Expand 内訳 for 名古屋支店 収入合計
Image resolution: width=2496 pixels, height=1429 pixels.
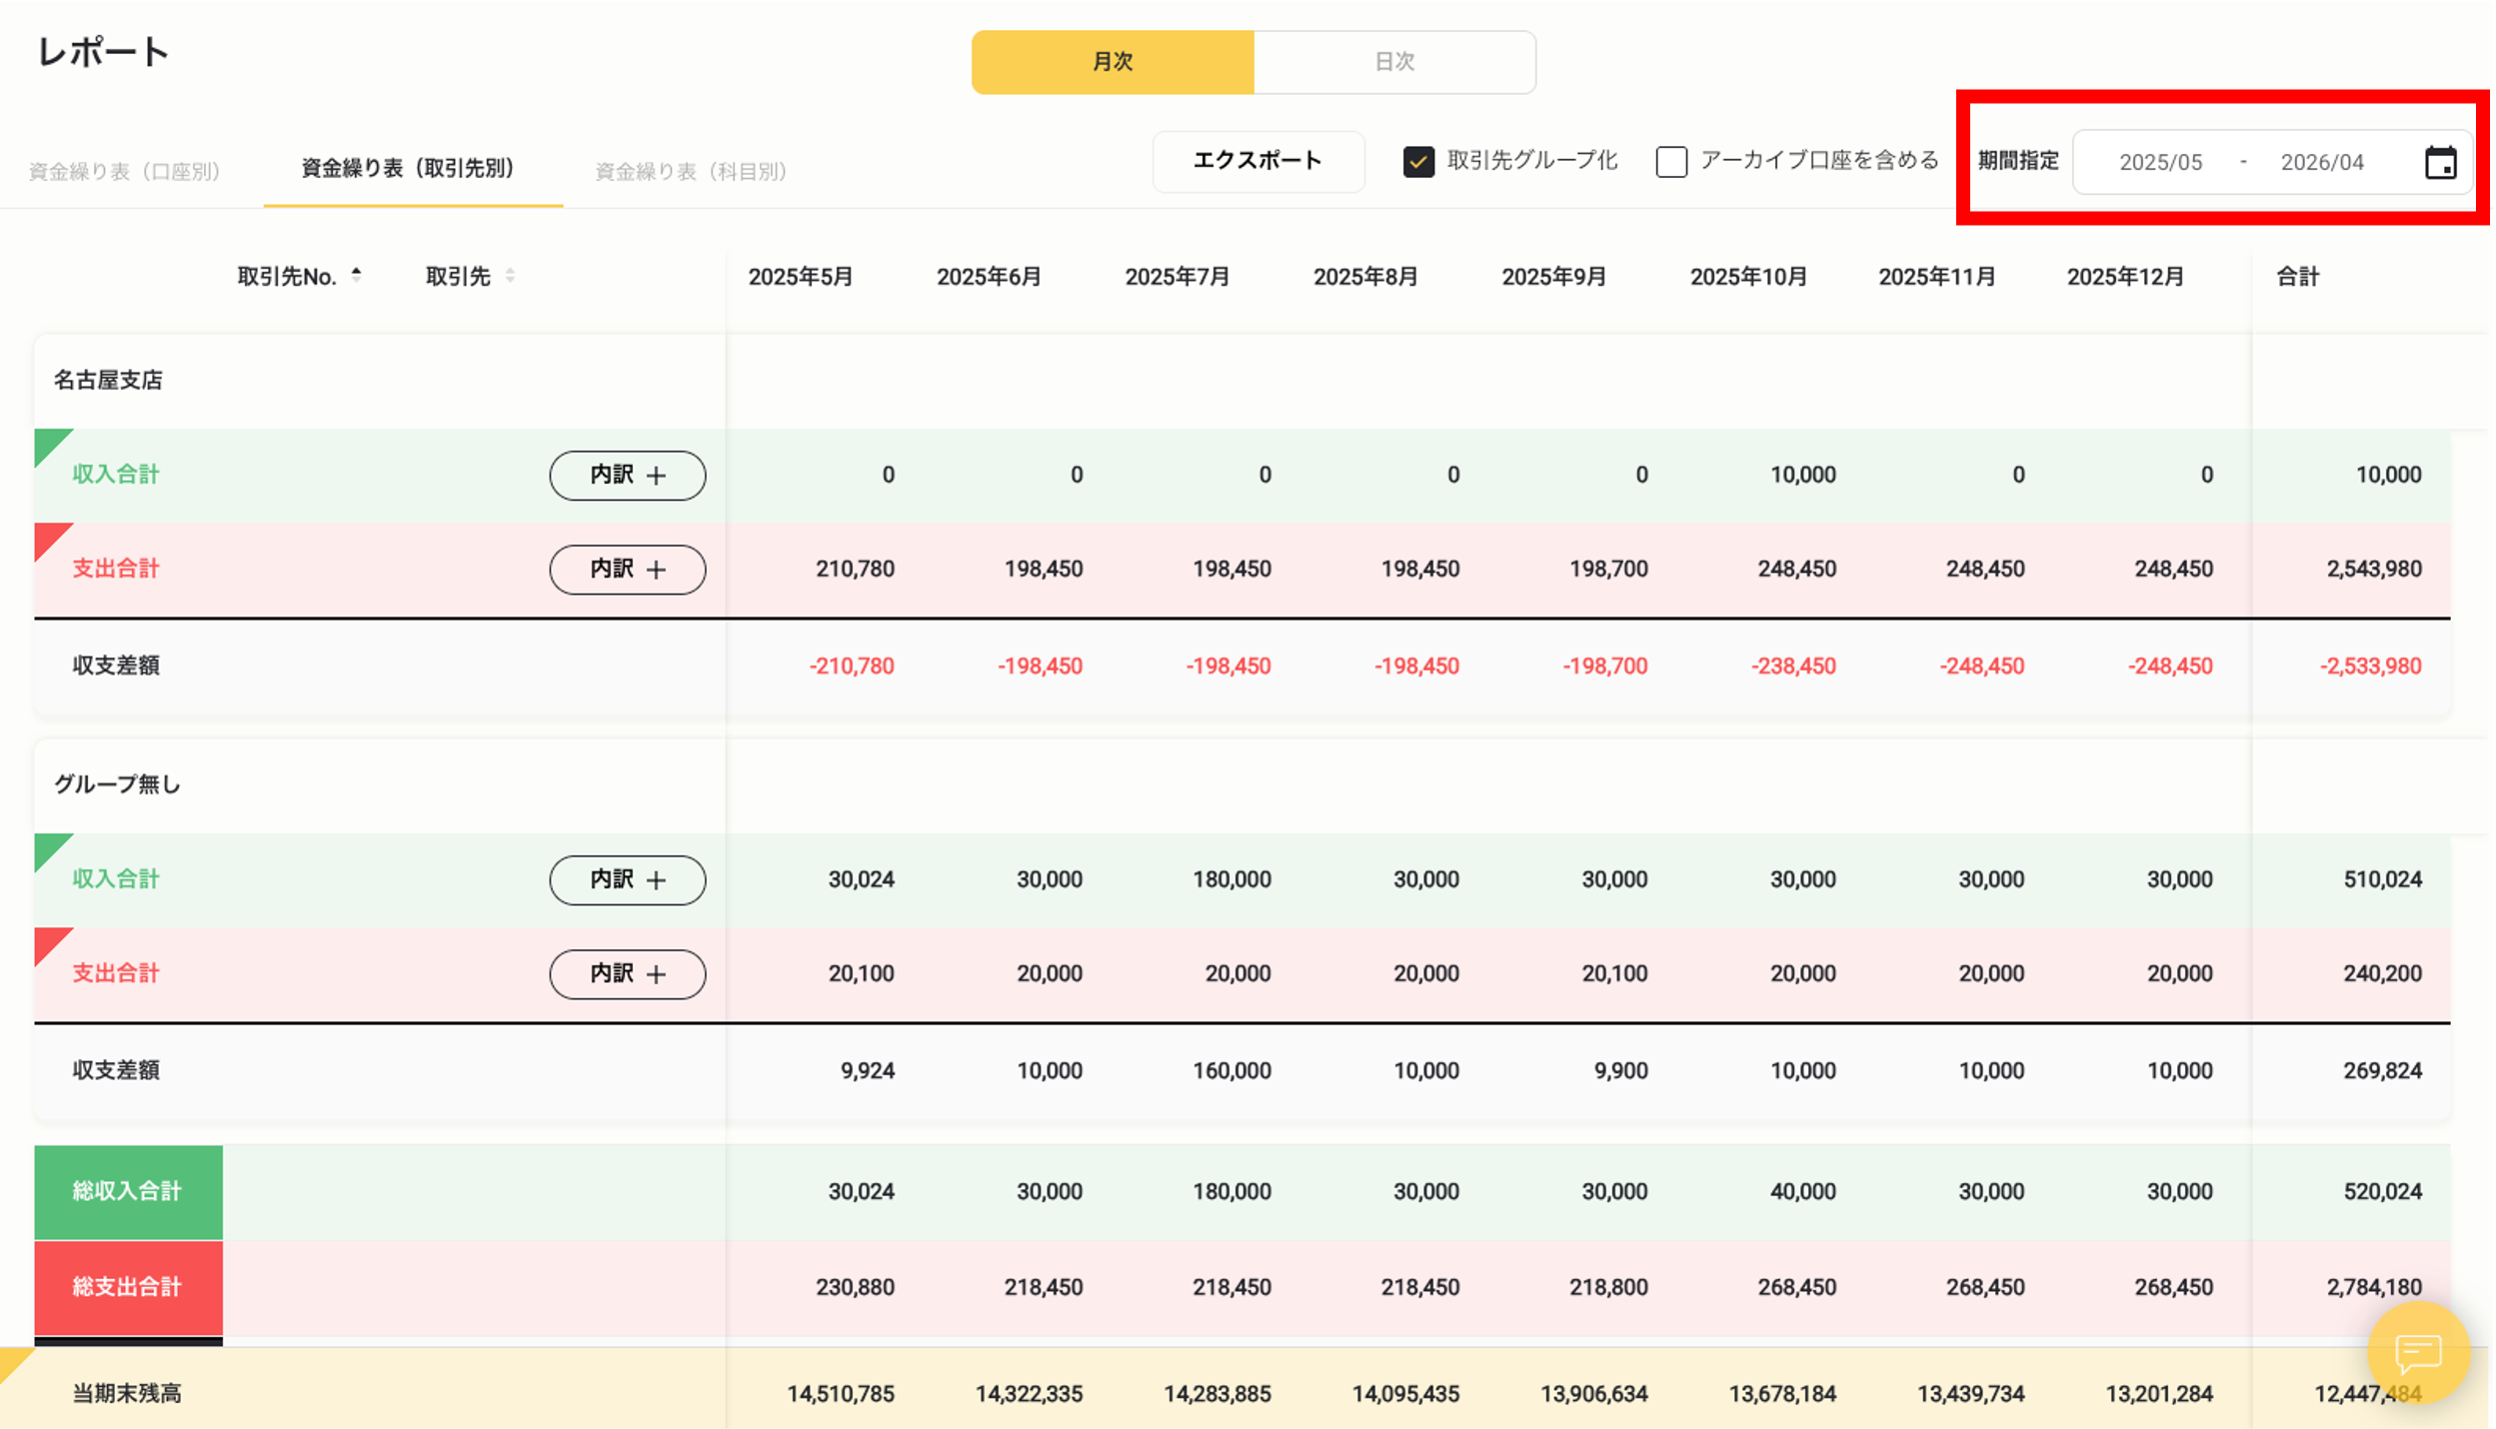pyautogui.click(x=627, y=476)
